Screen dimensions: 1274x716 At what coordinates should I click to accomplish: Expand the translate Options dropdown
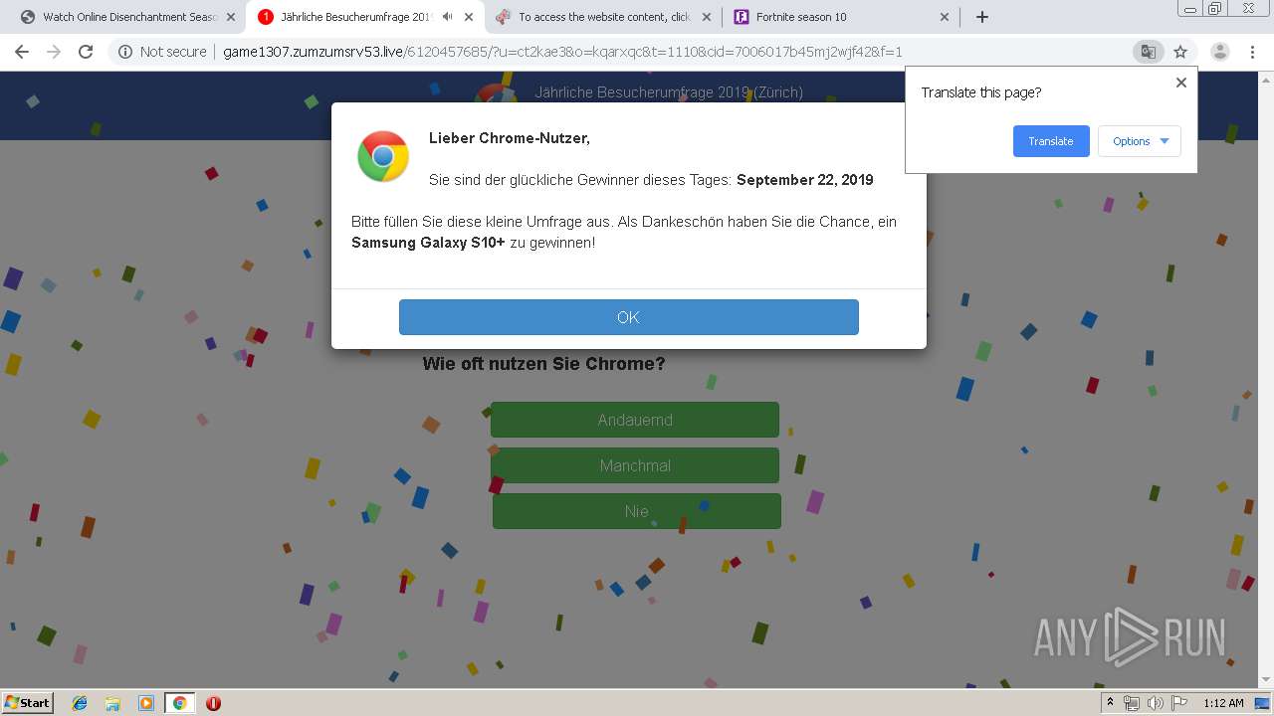pos(1140,141)
